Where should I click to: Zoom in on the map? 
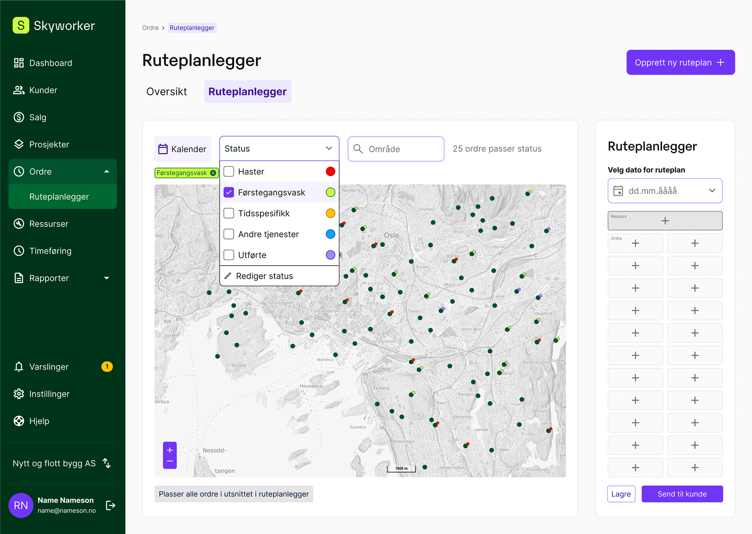[x=170, y=450]
